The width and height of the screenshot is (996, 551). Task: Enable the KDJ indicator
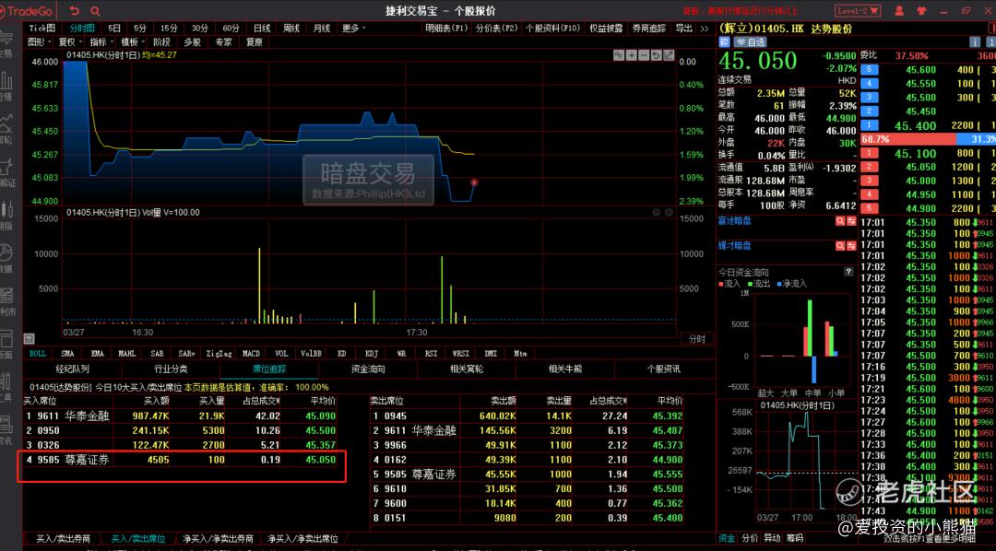point(372,353)
